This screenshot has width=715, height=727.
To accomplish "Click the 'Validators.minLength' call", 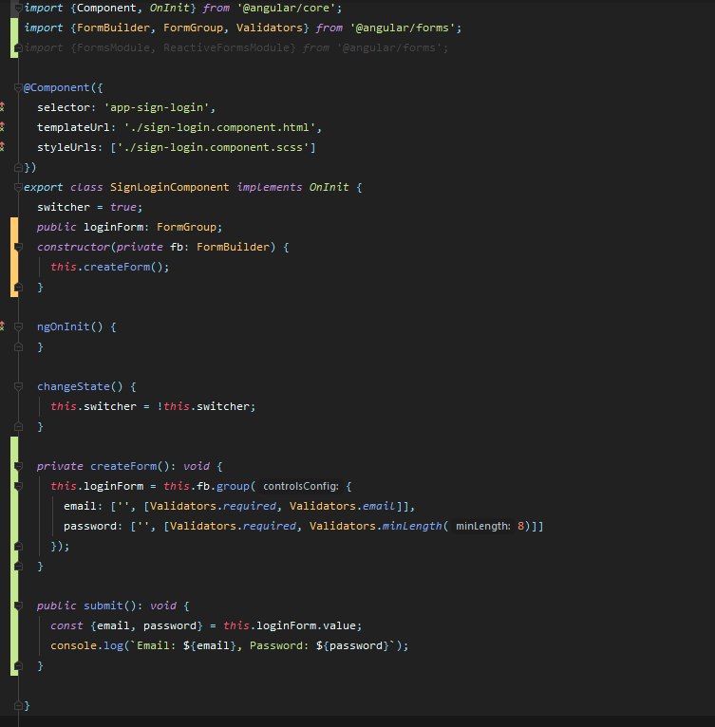I will point(376,526).
